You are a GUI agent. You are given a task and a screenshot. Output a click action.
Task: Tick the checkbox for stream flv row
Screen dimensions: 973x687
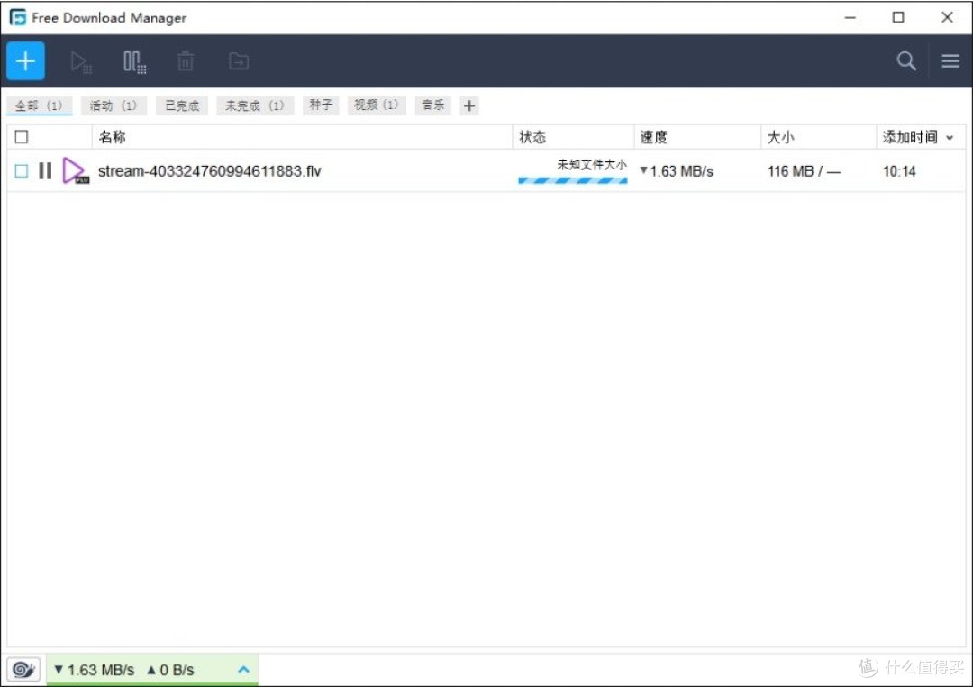click(22, 170)
